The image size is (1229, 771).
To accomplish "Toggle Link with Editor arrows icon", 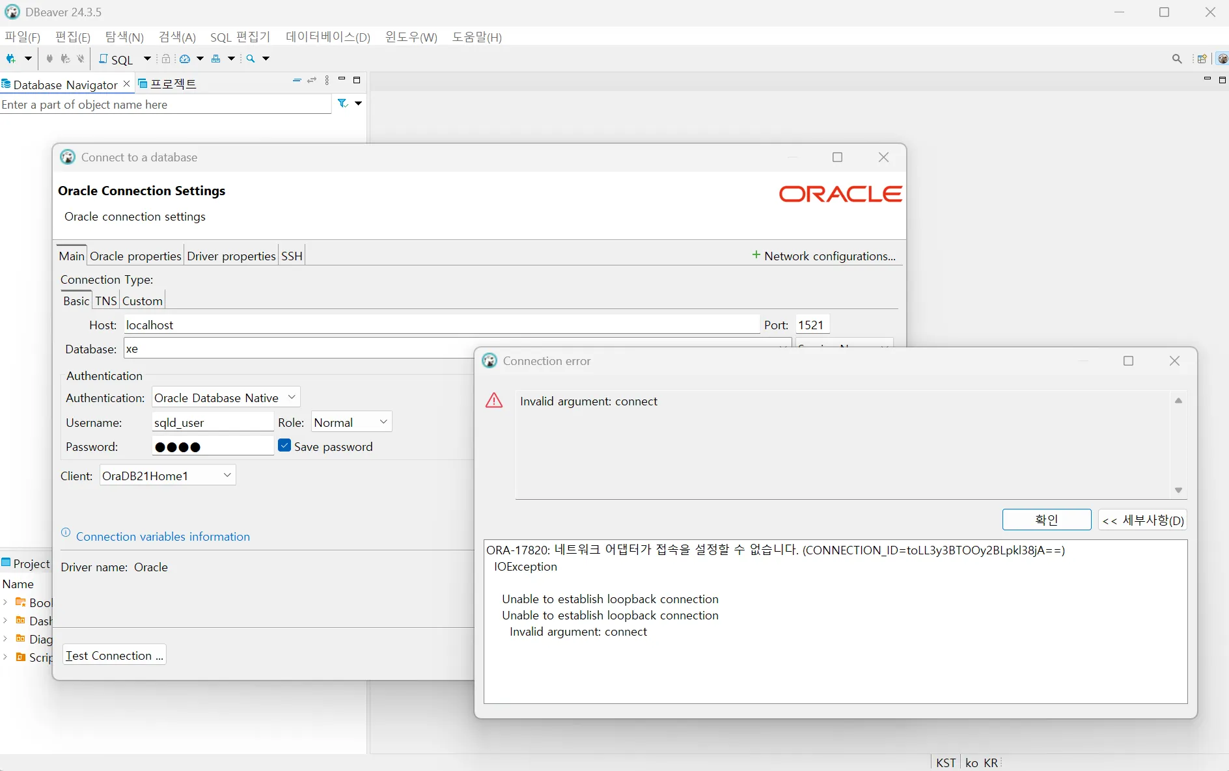I will (312, 80).
